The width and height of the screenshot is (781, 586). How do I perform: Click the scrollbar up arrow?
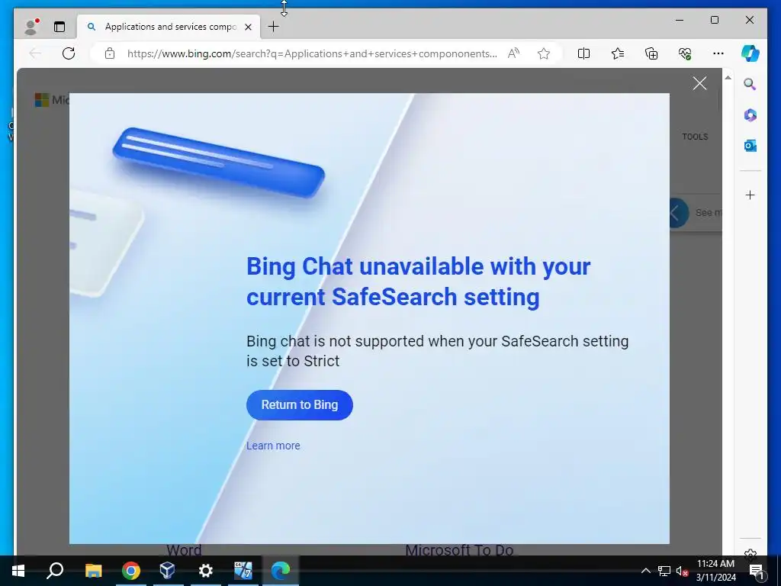point(728,78)
